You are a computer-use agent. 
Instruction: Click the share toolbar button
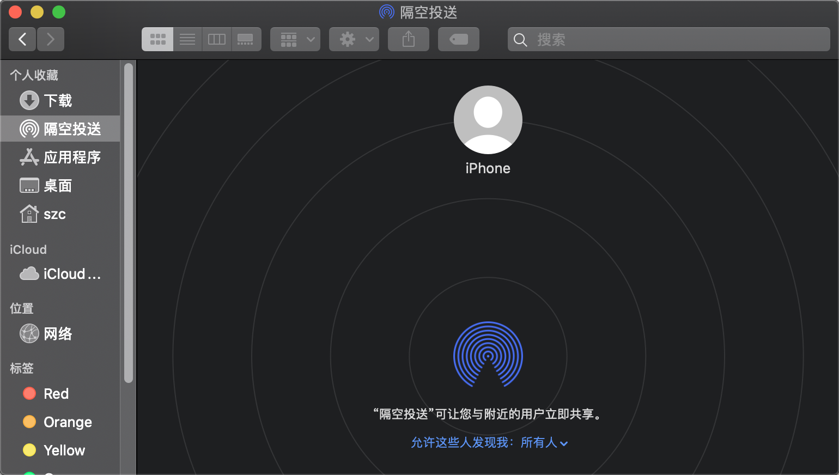(409, 39)
